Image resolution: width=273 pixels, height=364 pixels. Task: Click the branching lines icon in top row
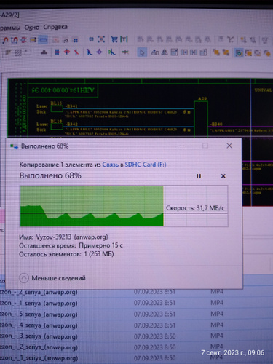click(231, 39)
